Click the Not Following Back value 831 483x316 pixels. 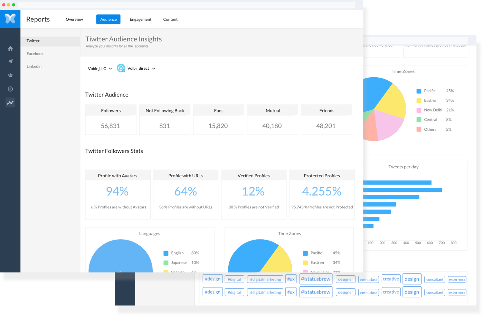pos(164,126)
